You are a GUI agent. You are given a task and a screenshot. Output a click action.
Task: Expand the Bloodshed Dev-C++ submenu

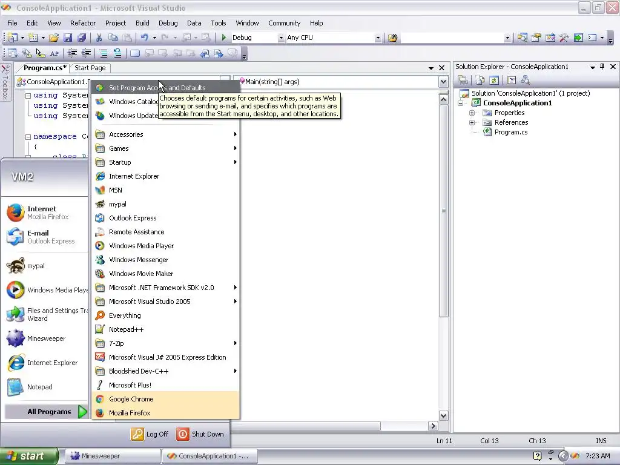coord(166,371)
